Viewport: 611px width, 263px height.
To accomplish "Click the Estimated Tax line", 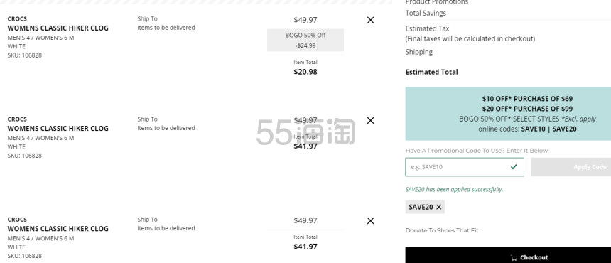I will coord(427,28).
